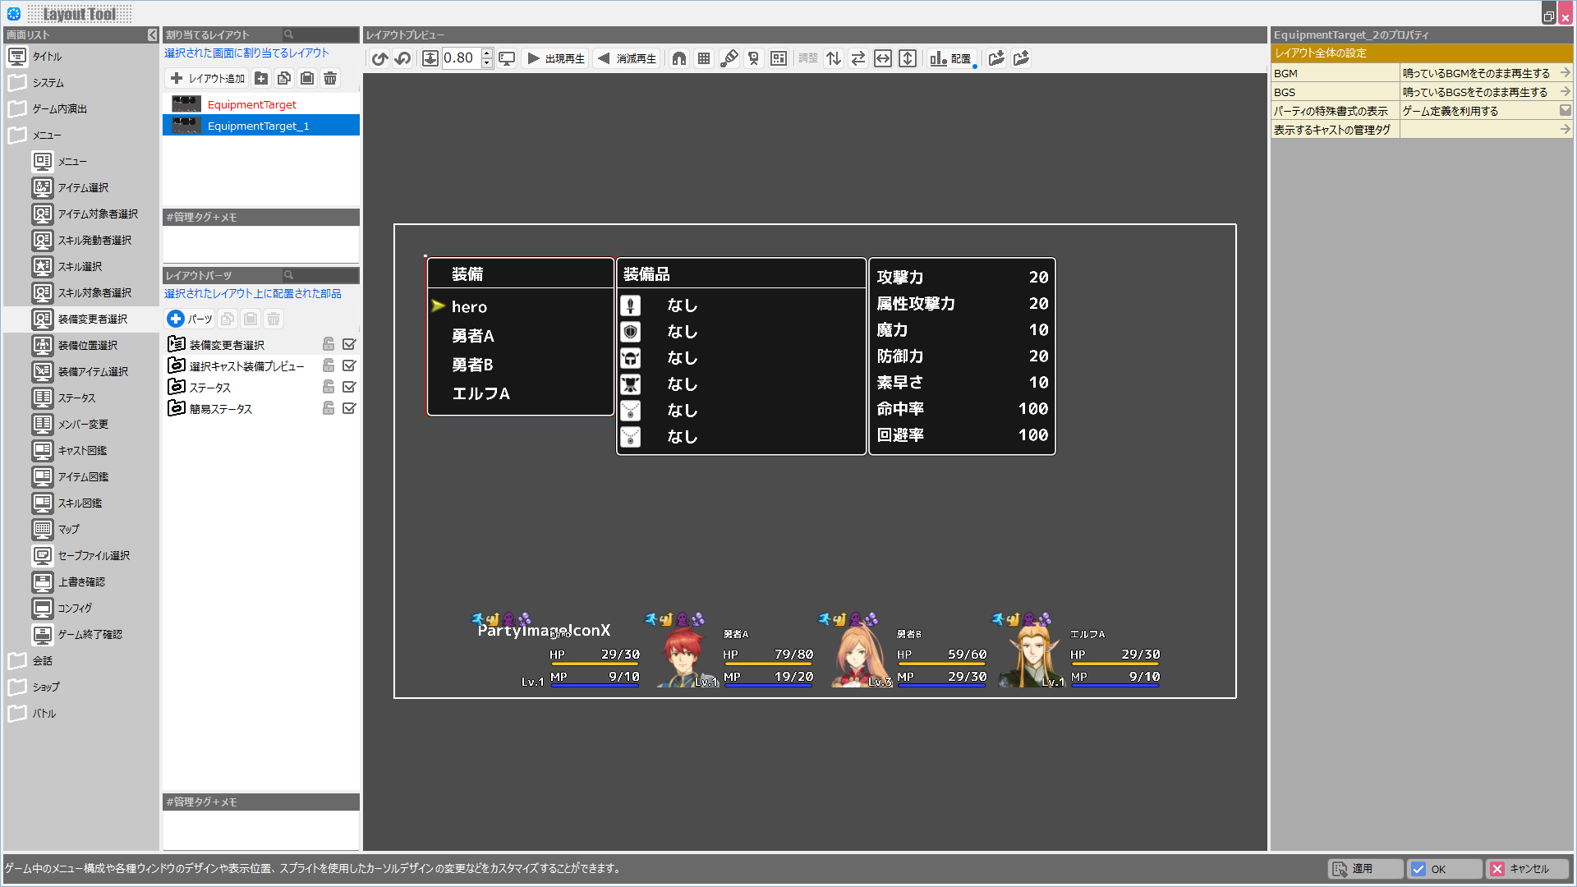Toggle visibility checkbox for 簡易ステータス part
Image resolution: width=1577 pixels, height=887 pixels.
[349, 408]
